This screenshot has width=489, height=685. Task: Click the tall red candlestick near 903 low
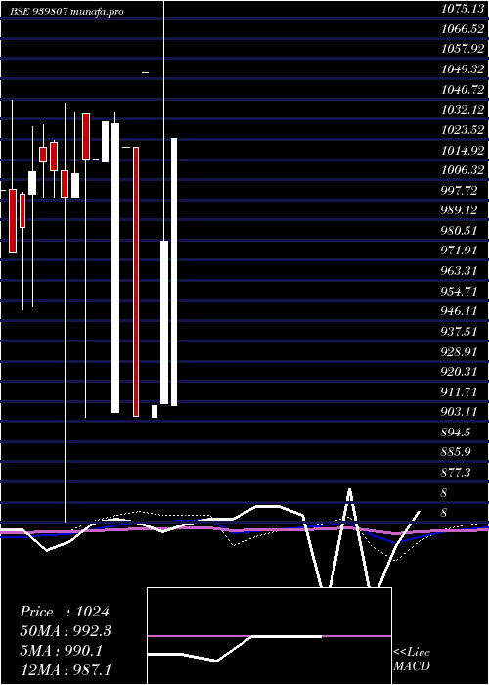coord(136,282)
